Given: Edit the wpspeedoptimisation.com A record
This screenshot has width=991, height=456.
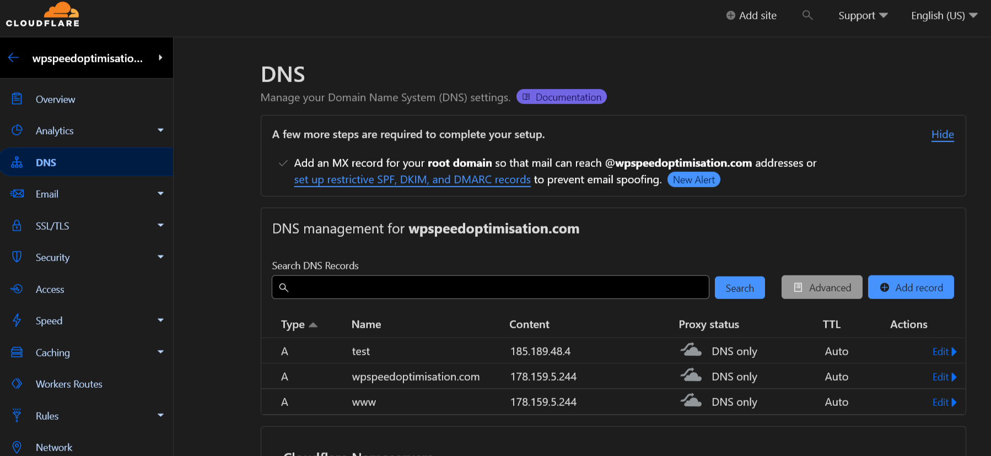Looking at the screenshot, I should pos(944,377).
